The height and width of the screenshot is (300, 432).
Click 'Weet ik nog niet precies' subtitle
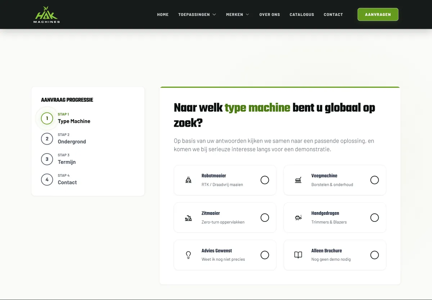click(x=223, y=259)
